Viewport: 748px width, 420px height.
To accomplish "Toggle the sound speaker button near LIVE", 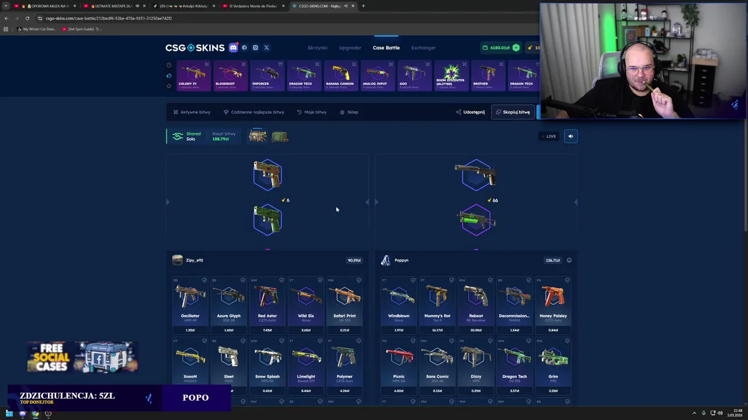I will point(571,136).
